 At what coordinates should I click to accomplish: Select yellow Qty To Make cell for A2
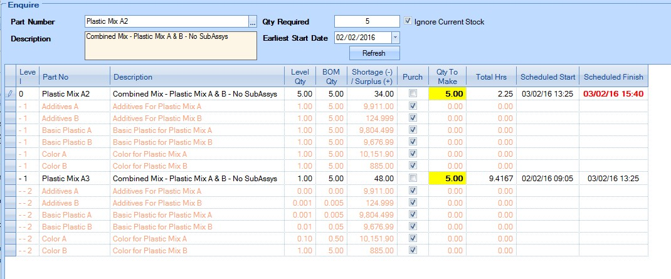447,94
